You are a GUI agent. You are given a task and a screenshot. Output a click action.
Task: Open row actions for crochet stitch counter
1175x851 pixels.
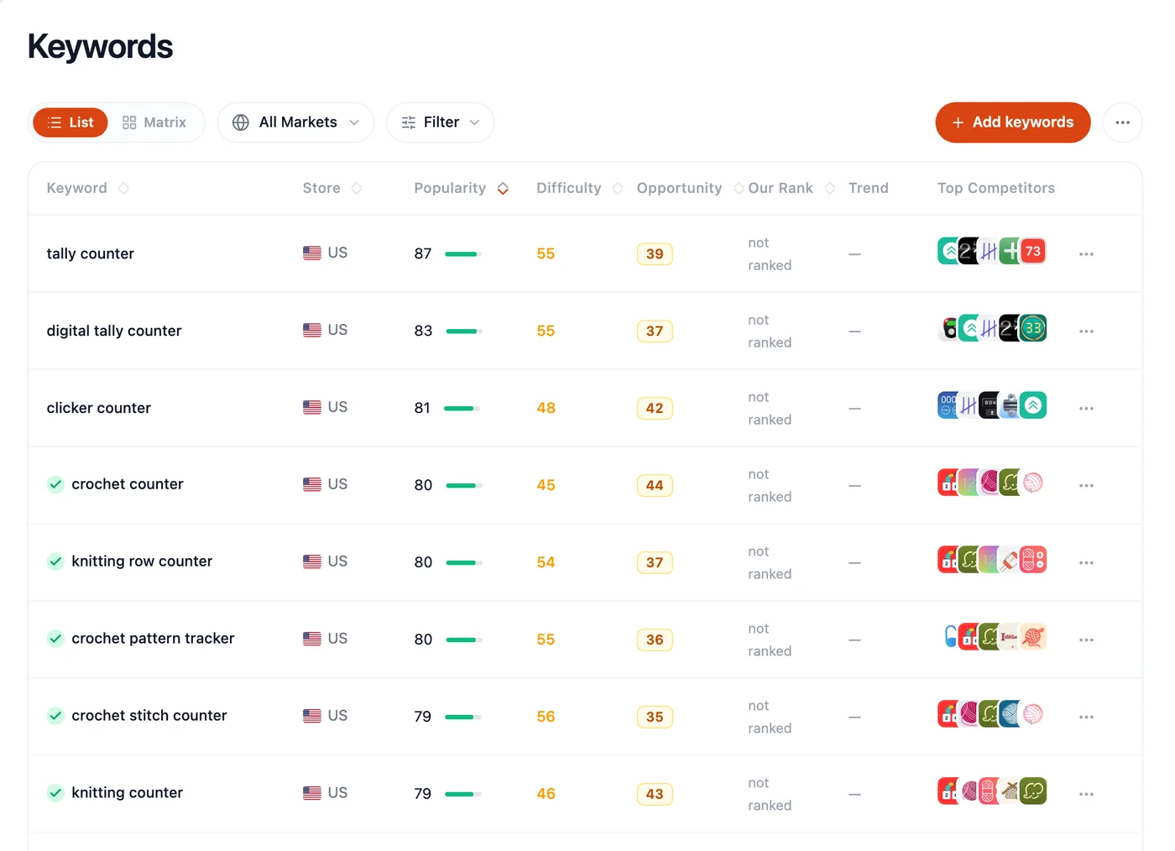tap(1086, 718)
